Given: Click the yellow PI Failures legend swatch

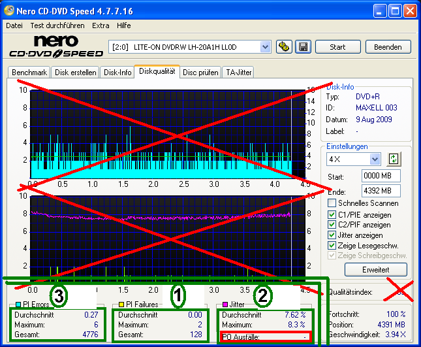Looking at the screenshot, I should tap(121, 305).
